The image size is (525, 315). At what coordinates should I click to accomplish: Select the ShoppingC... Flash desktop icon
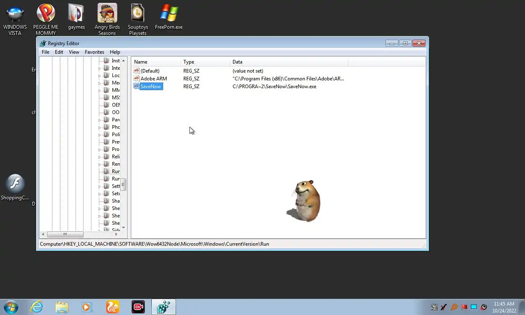point(15,188)
